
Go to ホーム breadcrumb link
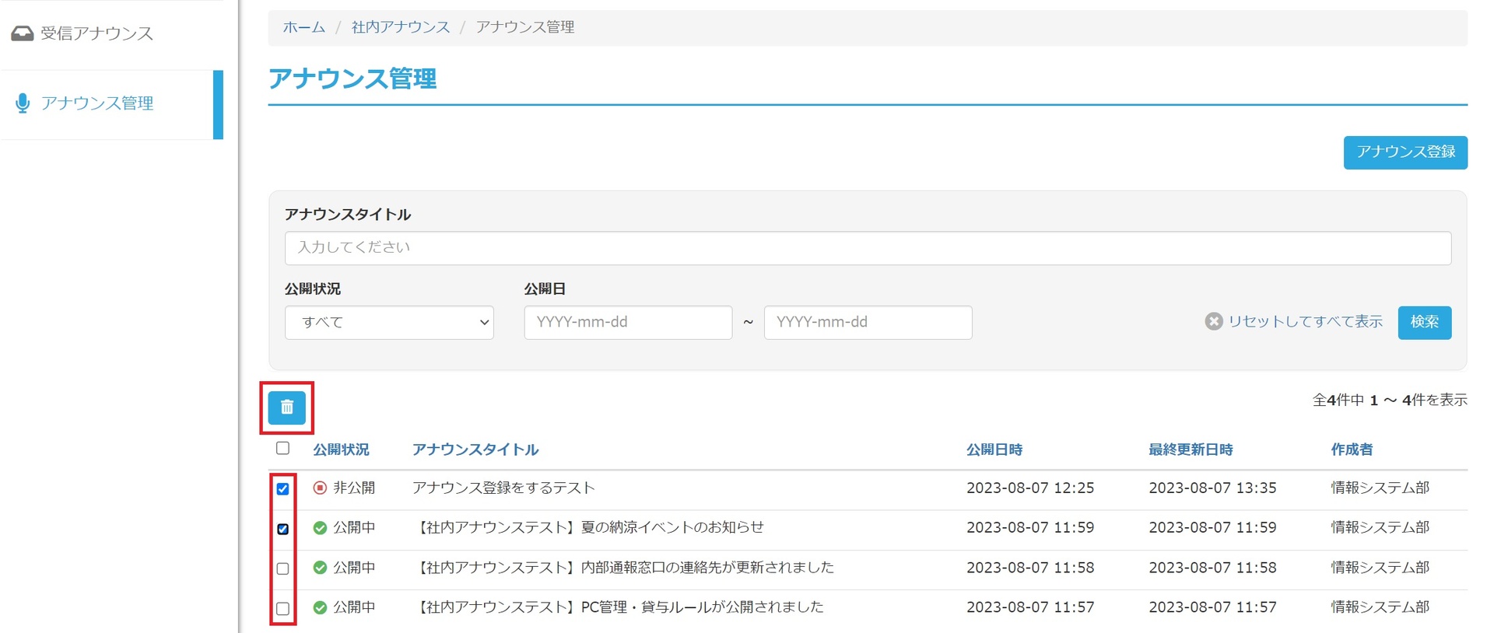click(304, 27)
